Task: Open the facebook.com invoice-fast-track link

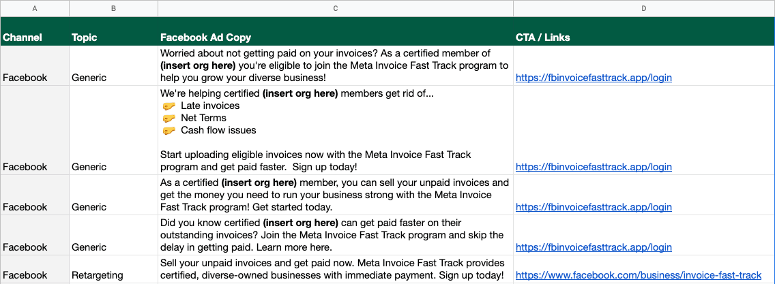Action: pyautogui.click(x=639, y=275)
